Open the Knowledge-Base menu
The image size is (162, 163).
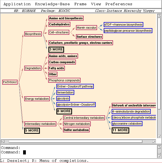coord(52,4)
